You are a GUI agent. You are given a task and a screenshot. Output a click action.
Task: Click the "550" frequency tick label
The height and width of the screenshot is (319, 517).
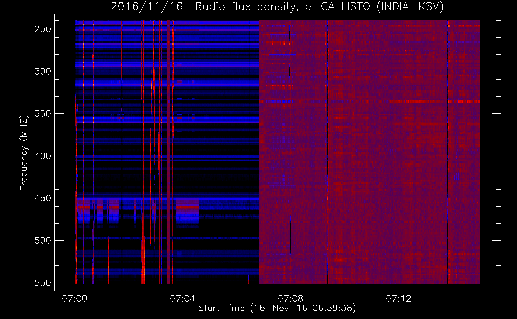[x=43, y=283]
